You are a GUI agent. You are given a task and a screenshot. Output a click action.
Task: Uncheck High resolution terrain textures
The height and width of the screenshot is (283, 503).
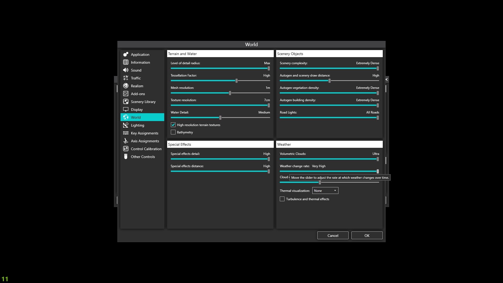coord(173,125)
